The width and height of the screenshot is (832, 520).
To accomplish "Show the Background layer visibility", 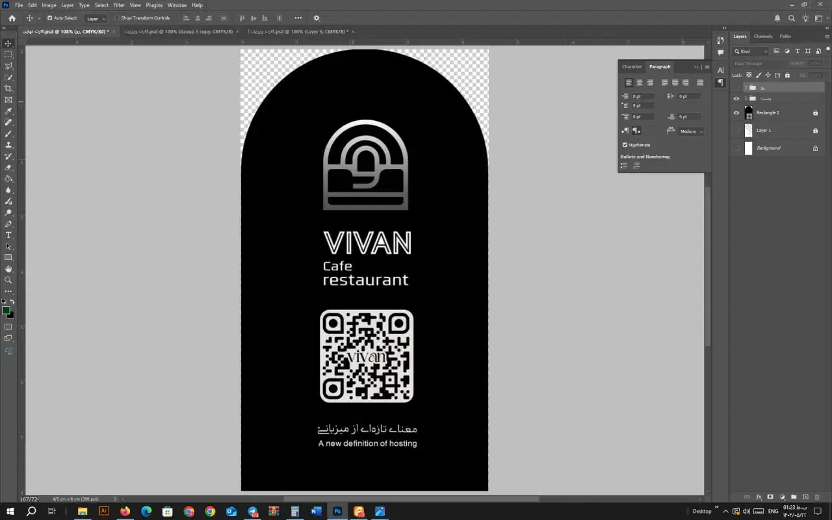I will [x=736, y=148].
